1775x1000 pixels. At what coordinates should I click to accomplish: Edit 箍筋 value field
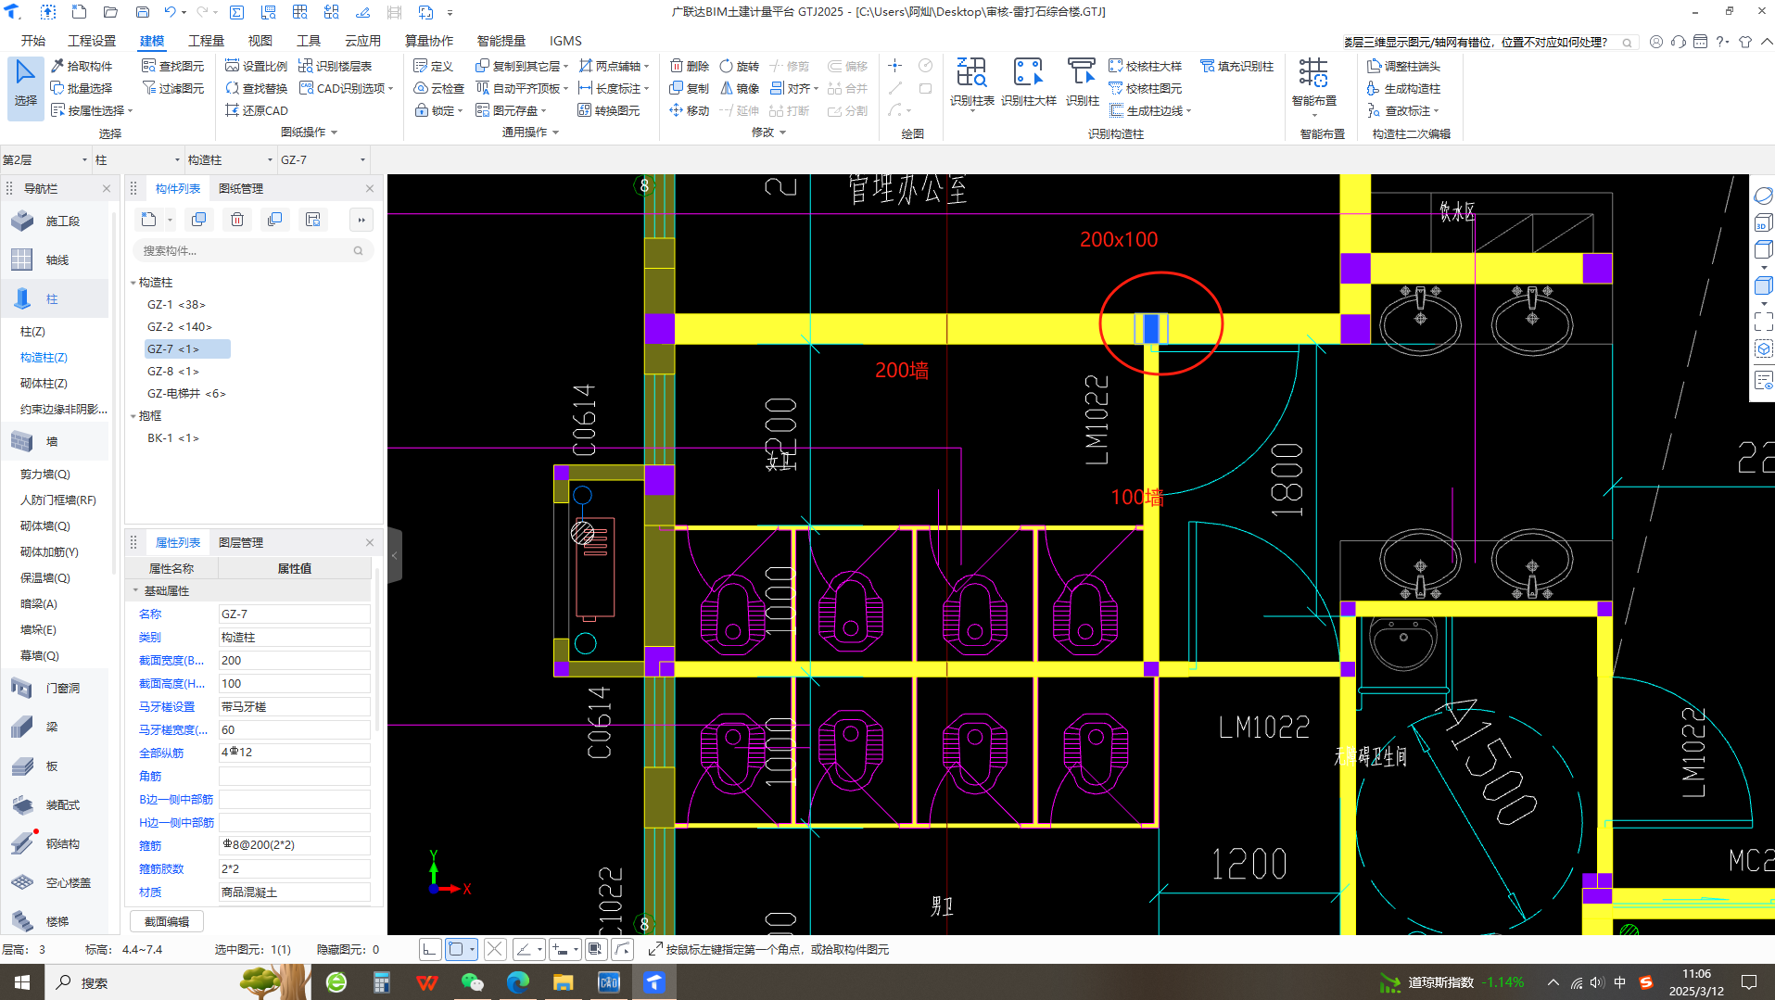[x=294, y=845]
